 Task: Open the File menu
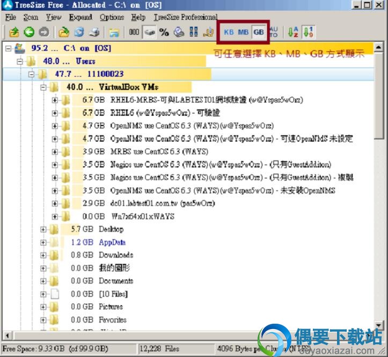(11, 17)
